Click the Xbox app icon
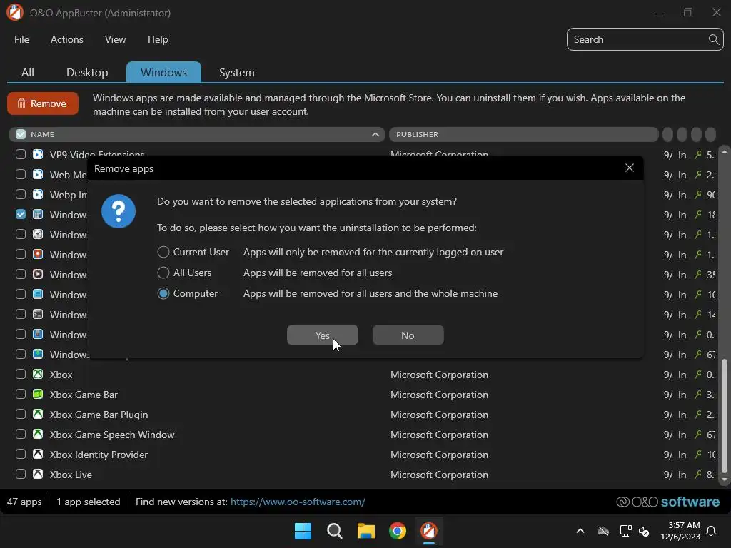This screenshot has width=731, height=548. pos(38,374)
